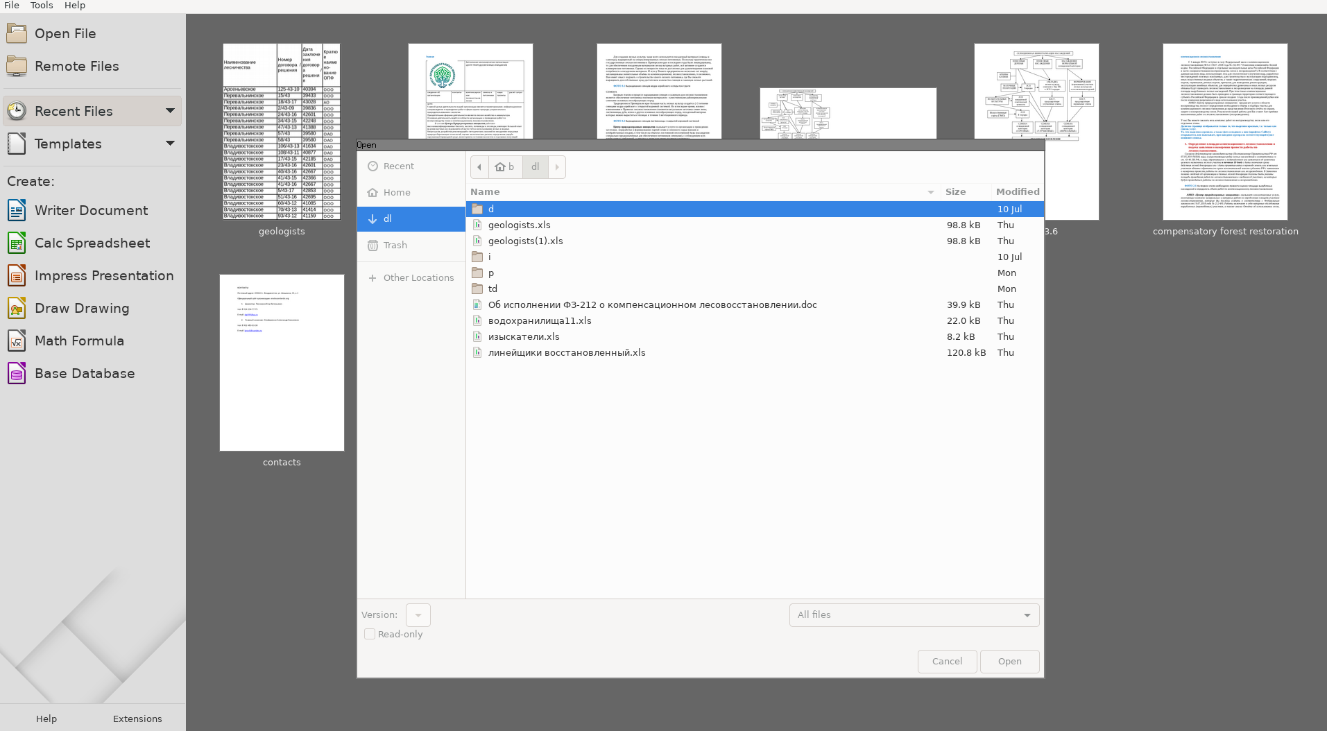Screen dimensions: 1327x731
Task: Click the file icon of geologists(1).xls
Action: (477, 241)
